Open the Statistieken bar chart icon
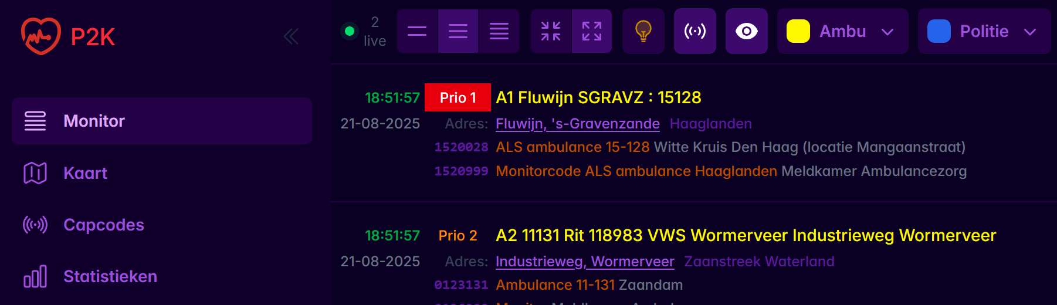The width and height of the screenshot is (1057, 305). 35,276
